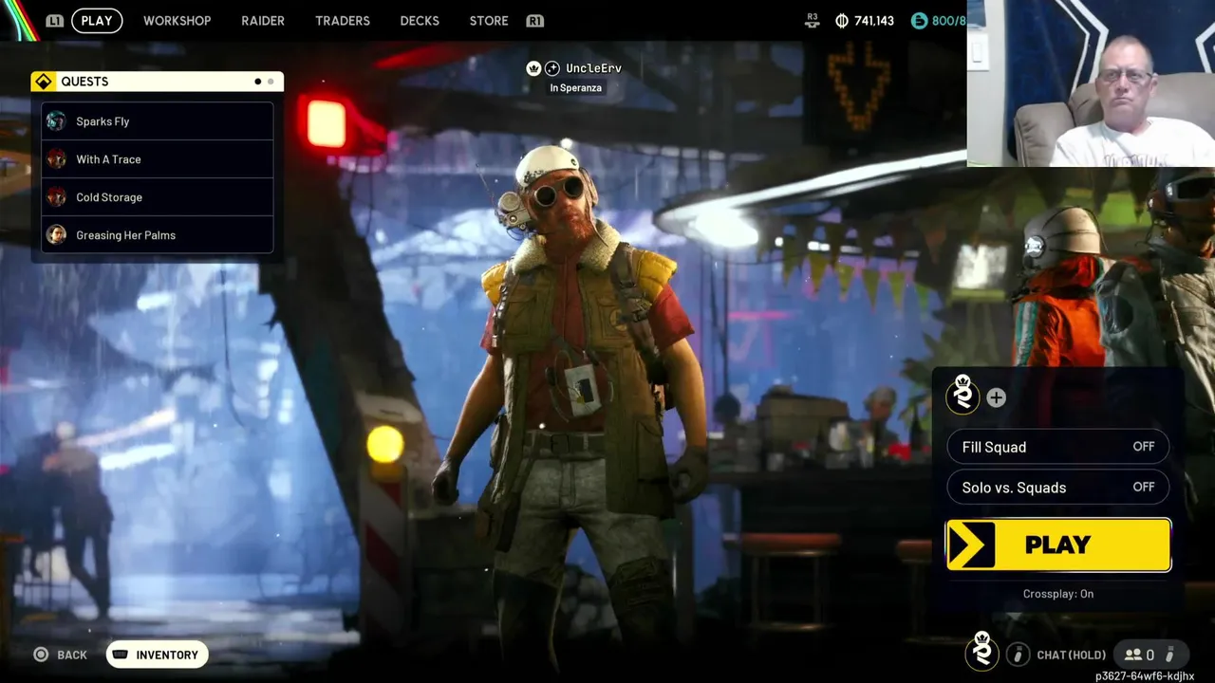This screenshot has height=683, width=1215.
Task: Open the Raider tab
Action: pos(263,21)
